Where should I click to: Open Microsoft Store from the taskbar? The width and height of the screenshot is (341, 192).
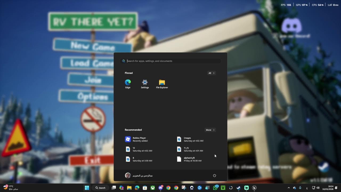tap(145, 188)
